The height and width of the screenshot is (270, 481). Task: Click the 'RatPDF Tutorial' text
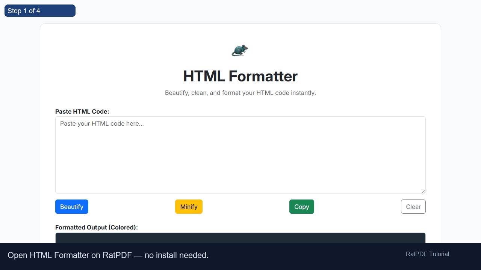coord(427,254)
